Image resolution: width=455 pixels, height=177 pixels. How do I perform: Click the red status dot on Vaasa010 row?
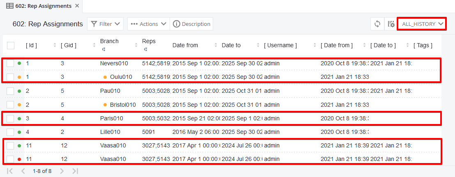pyautogui.click(x=19, y=159)
